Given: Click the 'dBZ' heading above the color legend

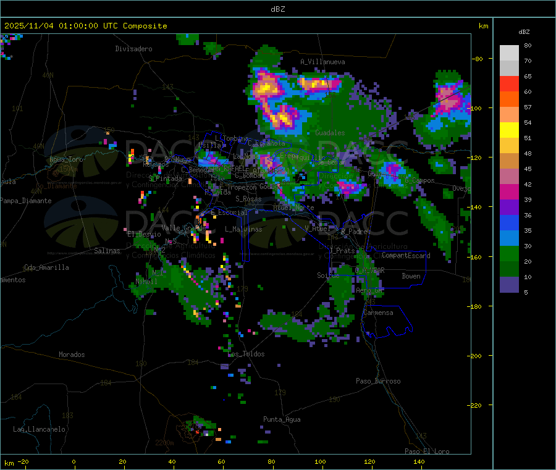Looking at the screenshot, I should click(524, 32).
